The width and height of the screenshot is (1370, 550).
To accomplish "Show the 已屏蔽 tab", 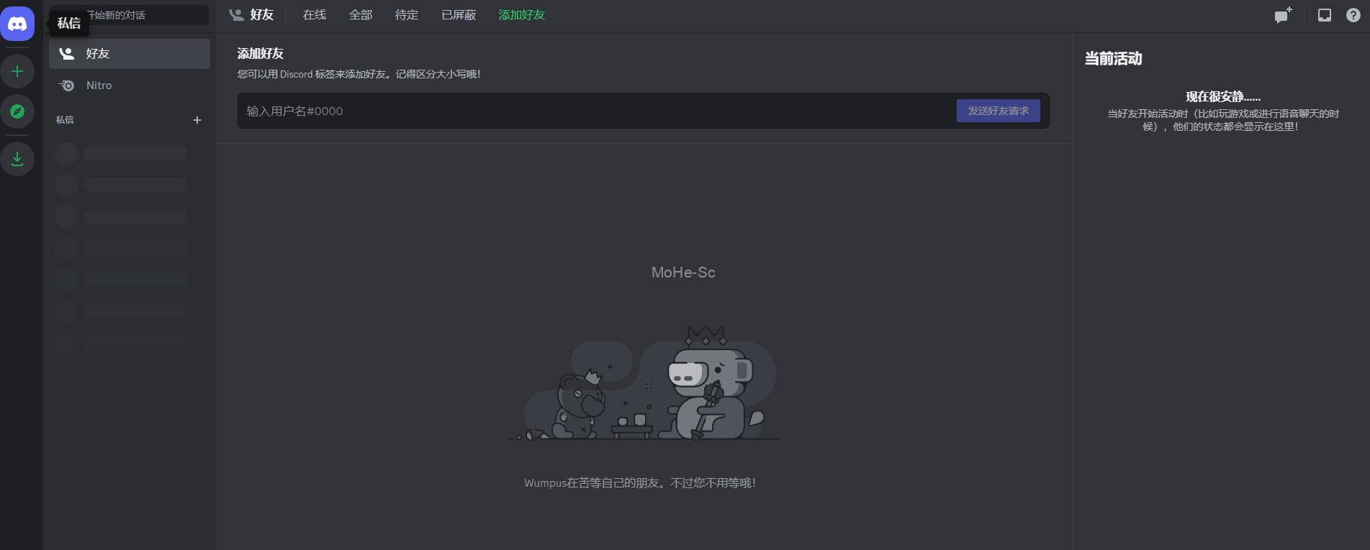I will tap(459, 15).
